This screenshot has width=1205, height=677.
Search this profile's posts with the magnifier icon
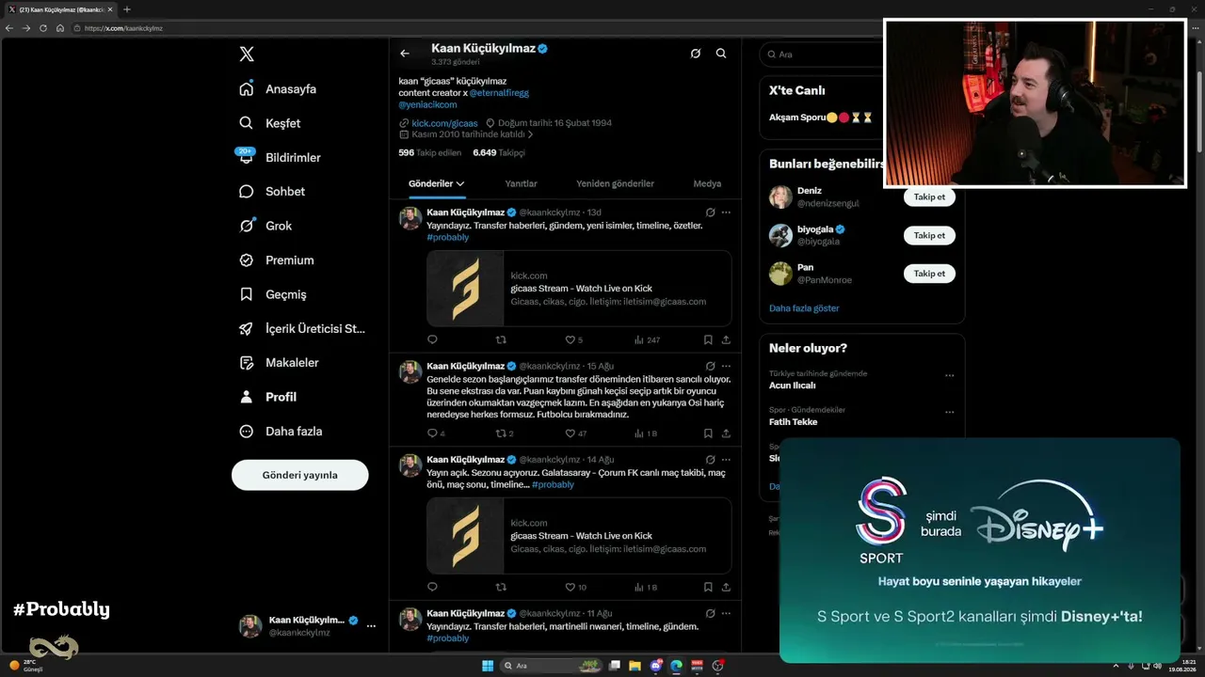[x=721, y=54]
